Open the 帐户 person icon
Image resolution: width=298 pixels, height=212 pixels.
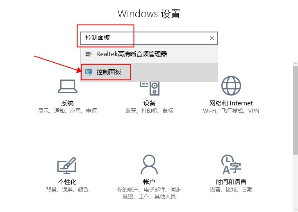tap(149, 164)
